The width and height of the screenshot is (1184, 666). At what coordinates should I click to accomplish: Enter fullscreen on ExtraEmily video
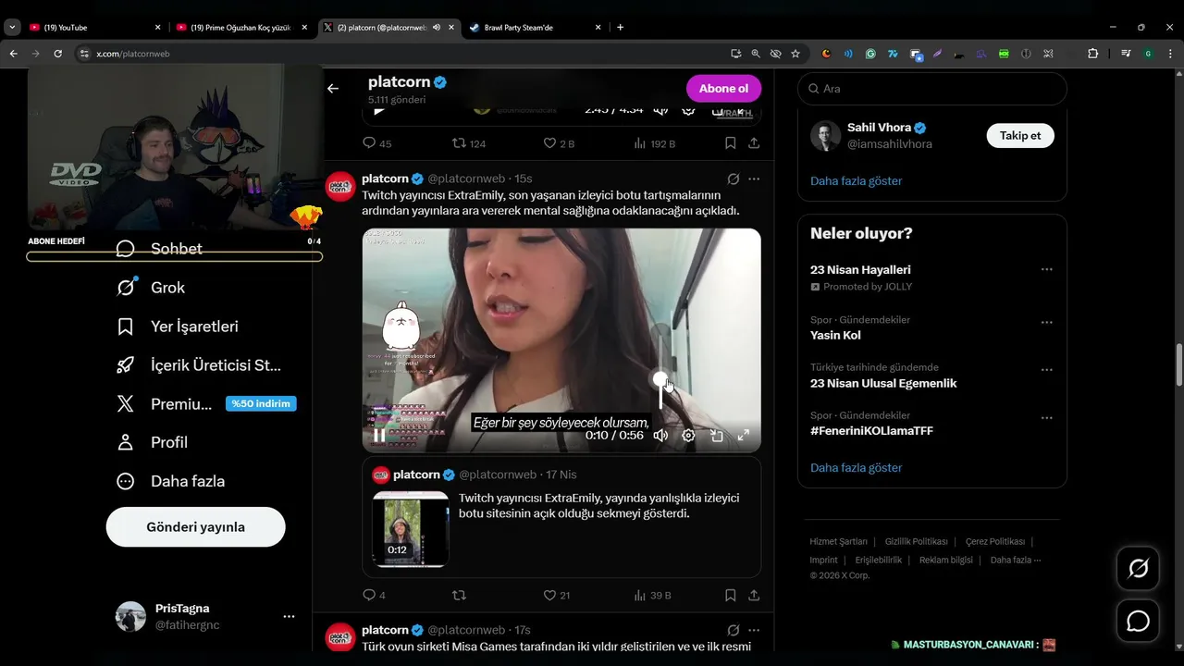(743, 436)
